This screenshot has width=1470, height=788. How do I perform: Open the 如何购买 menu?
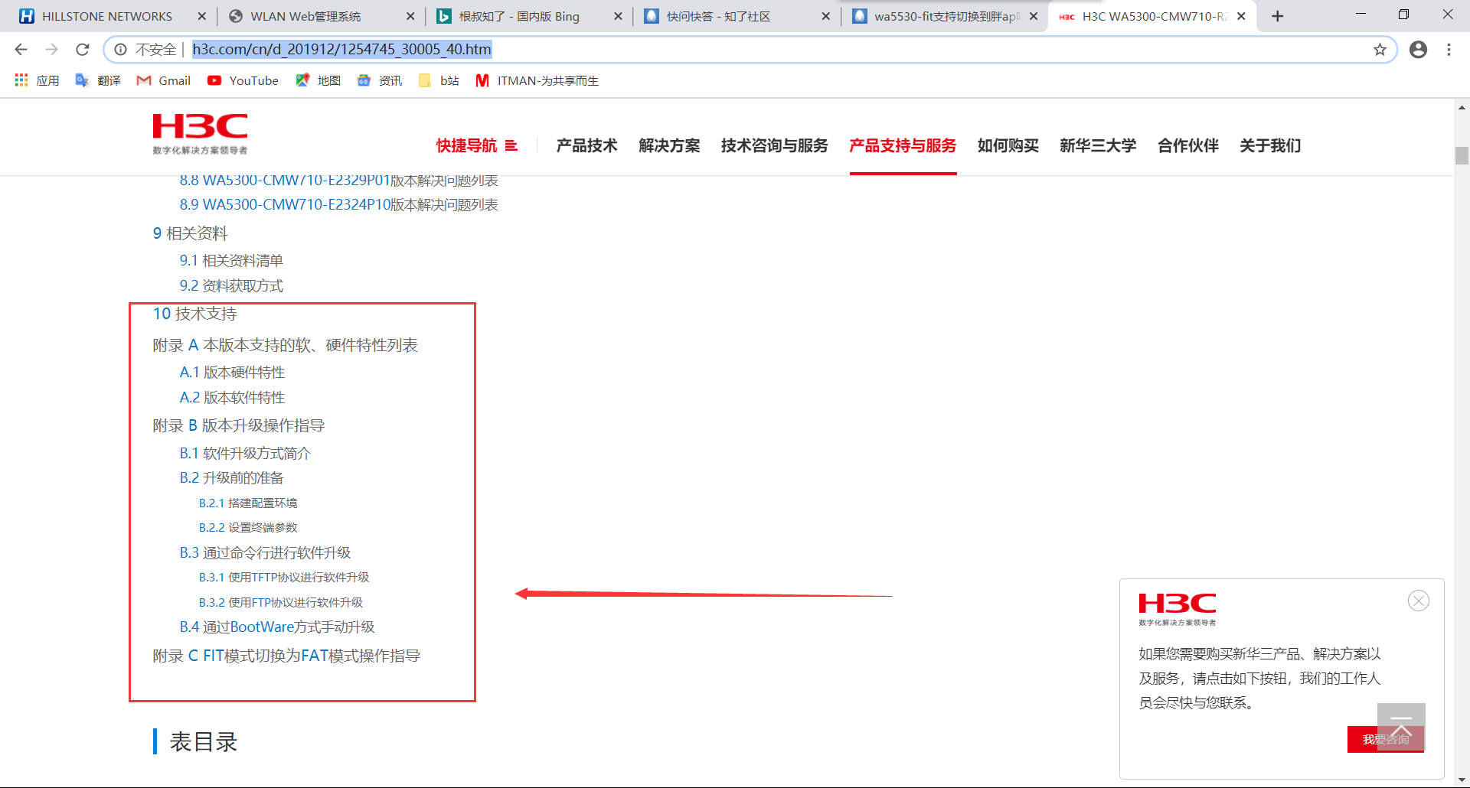(x=1008, y=145)
